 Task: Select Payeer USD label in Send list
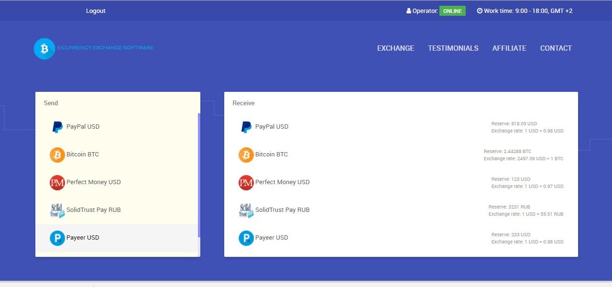[x=83, y=238]
